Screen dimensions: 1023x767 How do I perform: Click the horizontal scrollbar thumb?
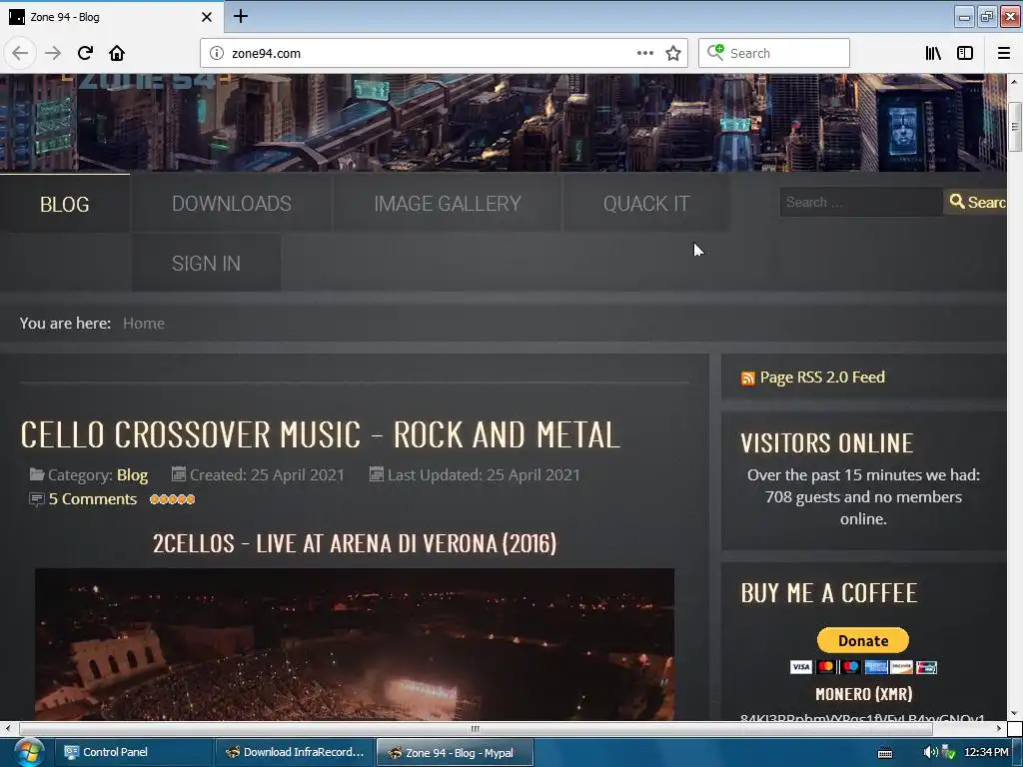[x=476, y=728]
